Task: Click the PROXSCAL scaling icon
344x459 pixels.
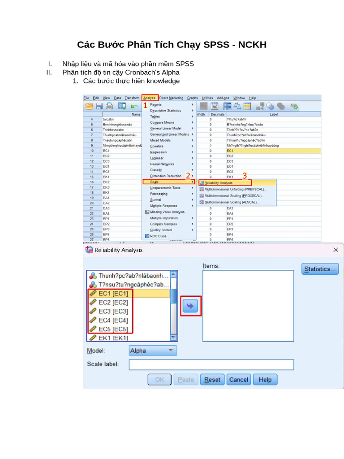Action: [202, 196]
